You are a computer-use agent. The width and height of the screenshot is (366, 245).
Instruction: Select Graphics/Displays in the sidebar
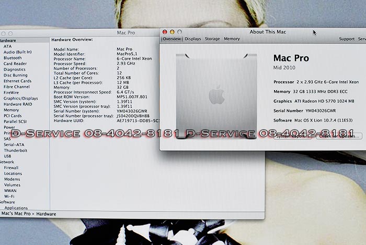click(20, 99)
